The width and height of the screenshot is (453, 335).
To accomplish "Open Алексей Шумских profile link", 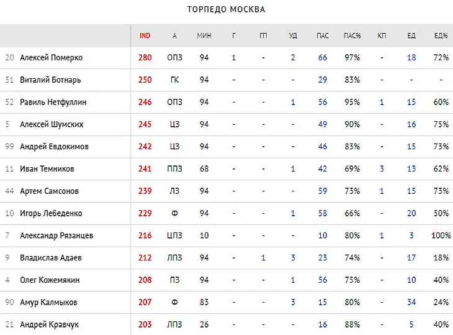I will click(x=52, y=124).
